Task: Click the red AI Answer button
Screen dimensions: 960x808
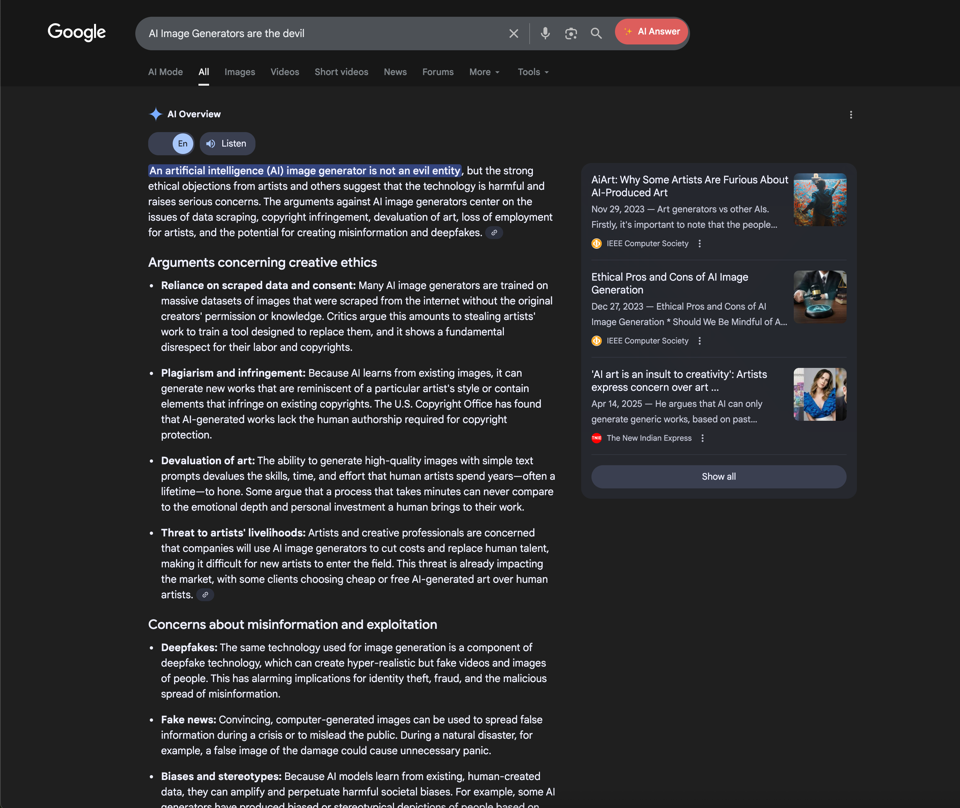Action: coord(651,32)
